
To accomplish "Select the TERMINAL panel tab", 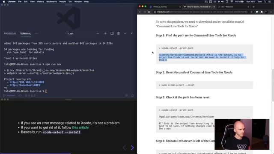I will tap(25, 33).
